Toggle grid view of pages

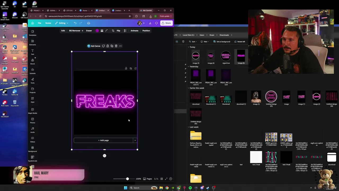pos(162,179)
